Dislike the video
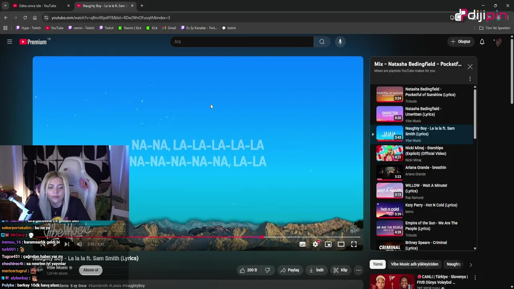Image resolution: width=514 pixels, height=289 pixels. (267, 270)
